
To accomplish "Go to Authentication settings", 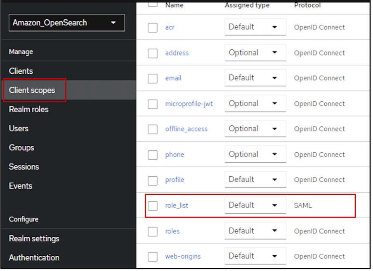I will pos(34,258).
